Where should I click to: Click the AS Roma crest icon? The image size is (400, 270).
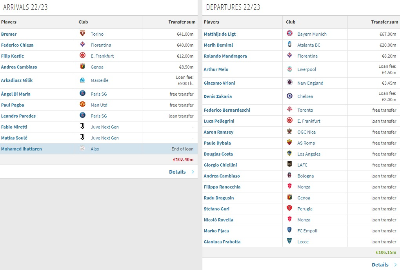(x=289, y=143)
